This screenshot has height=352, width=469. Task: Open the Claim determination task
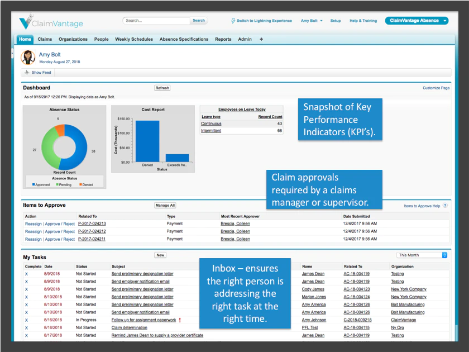(x=129, y=328)
